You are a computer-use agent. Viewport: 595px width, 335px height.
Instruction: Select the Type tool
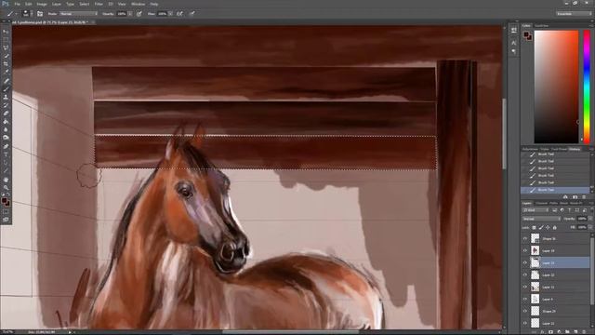[6, 154]
